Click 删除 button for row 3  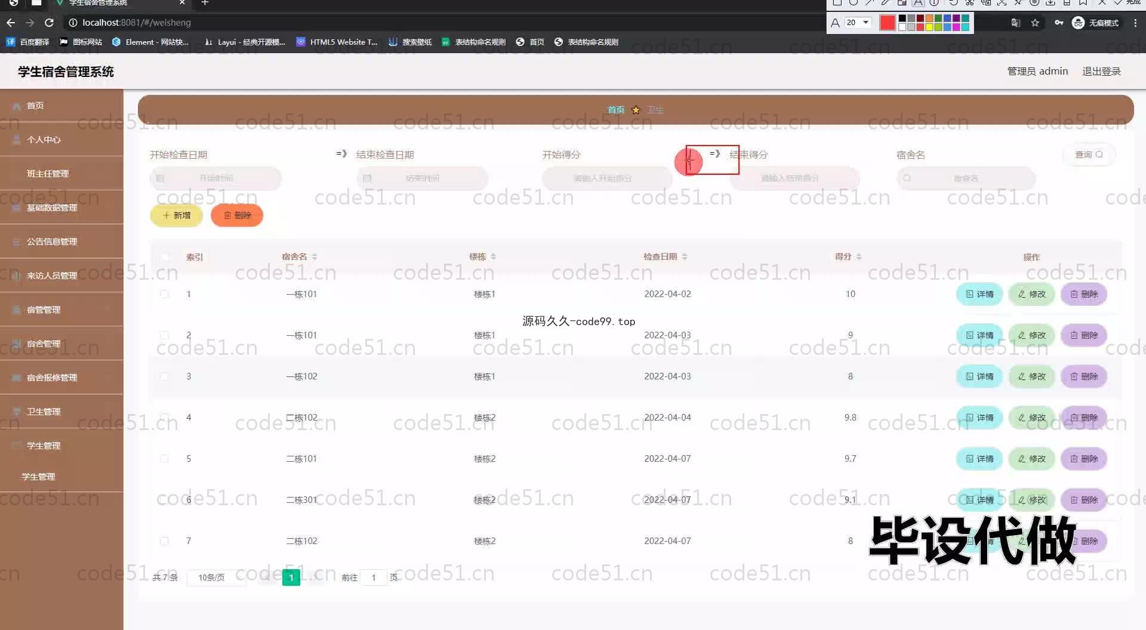pos(1084,376)
